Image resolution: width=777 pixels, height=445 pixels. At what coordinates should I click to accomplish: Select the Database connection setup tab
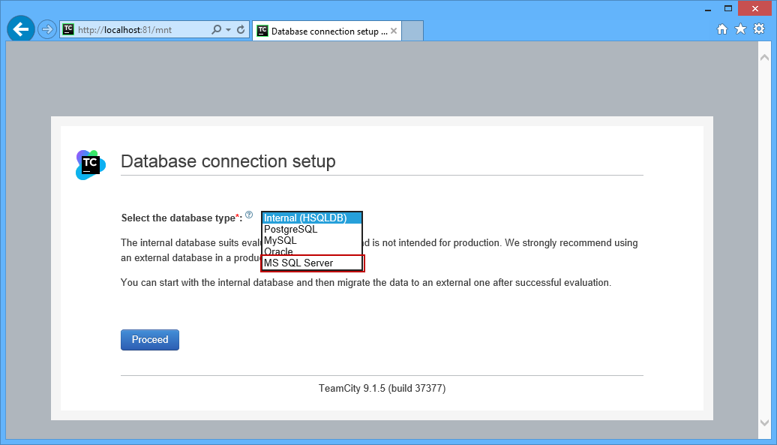tap(326, 32)
